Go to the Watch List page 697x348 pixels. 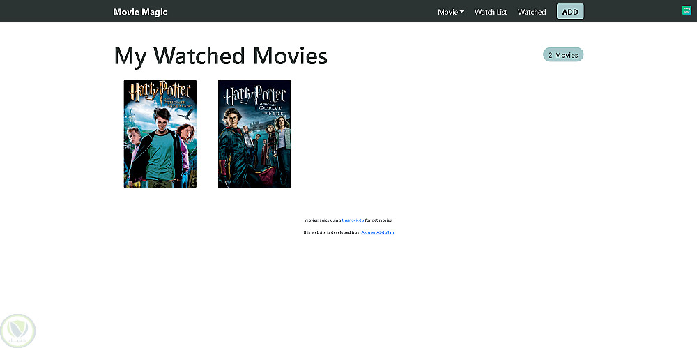(491, 12)
